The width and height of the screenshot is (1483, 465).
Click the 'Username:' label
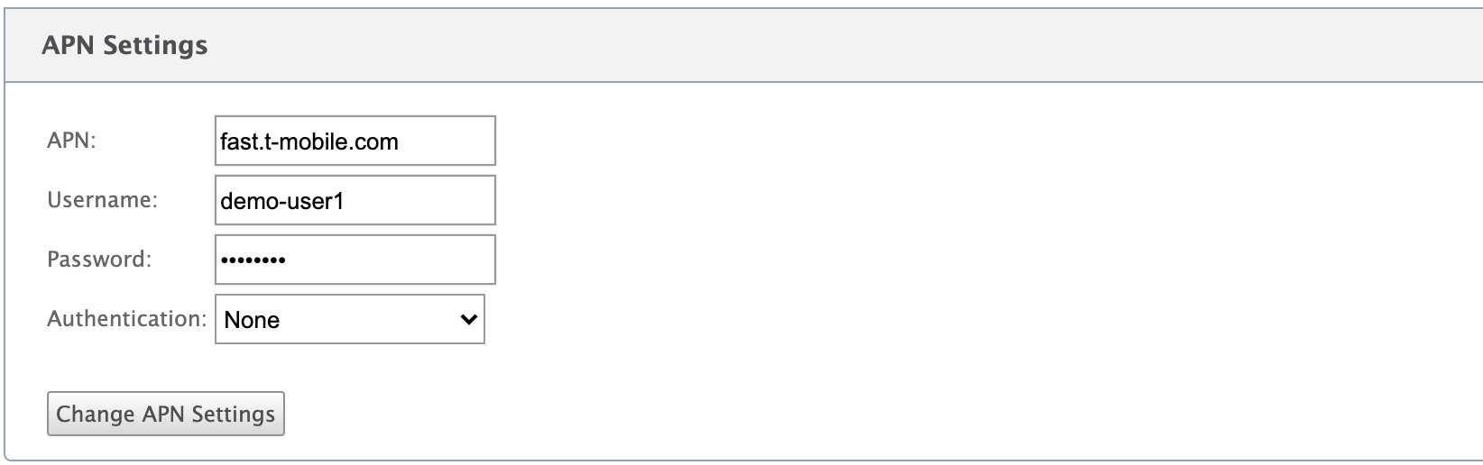pyautogui.click(x=102, y=200)
